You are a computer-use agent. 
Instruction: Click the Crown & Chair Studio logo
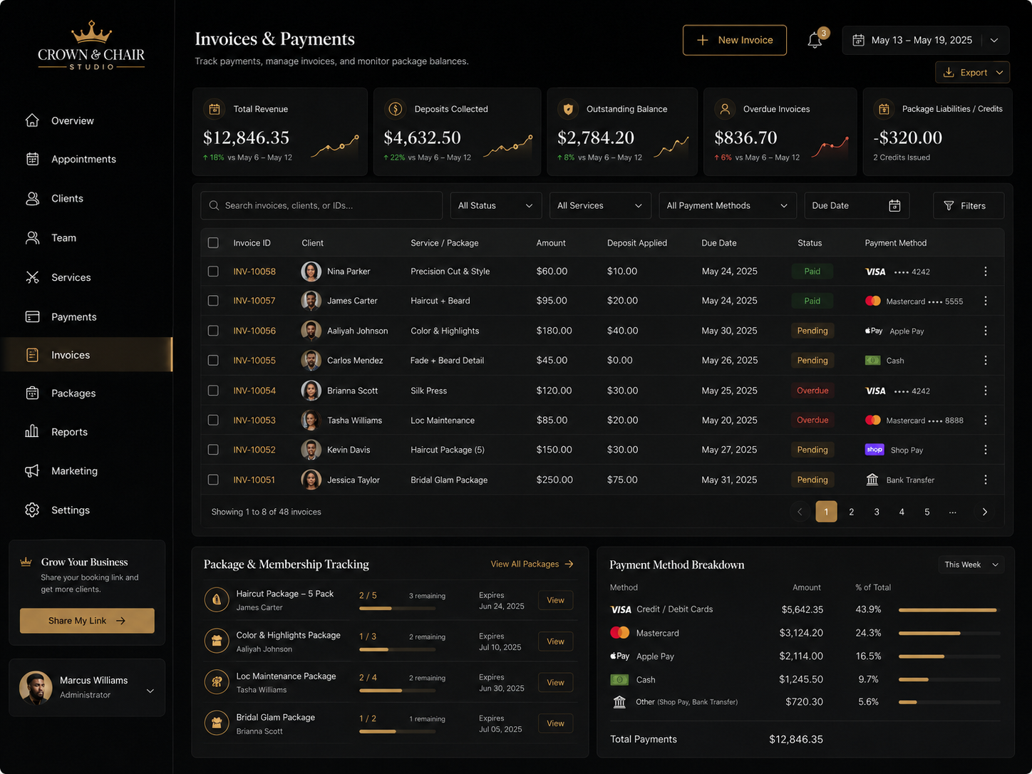tap(91, 46)
